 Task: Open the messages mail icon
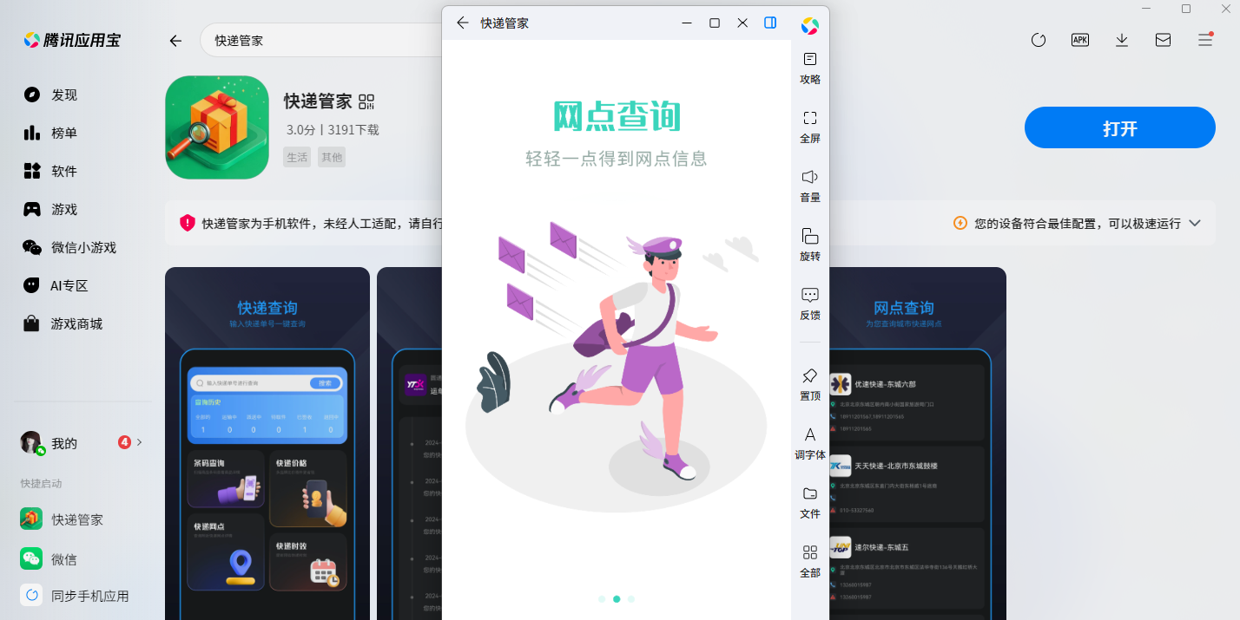pos(1163,40)
